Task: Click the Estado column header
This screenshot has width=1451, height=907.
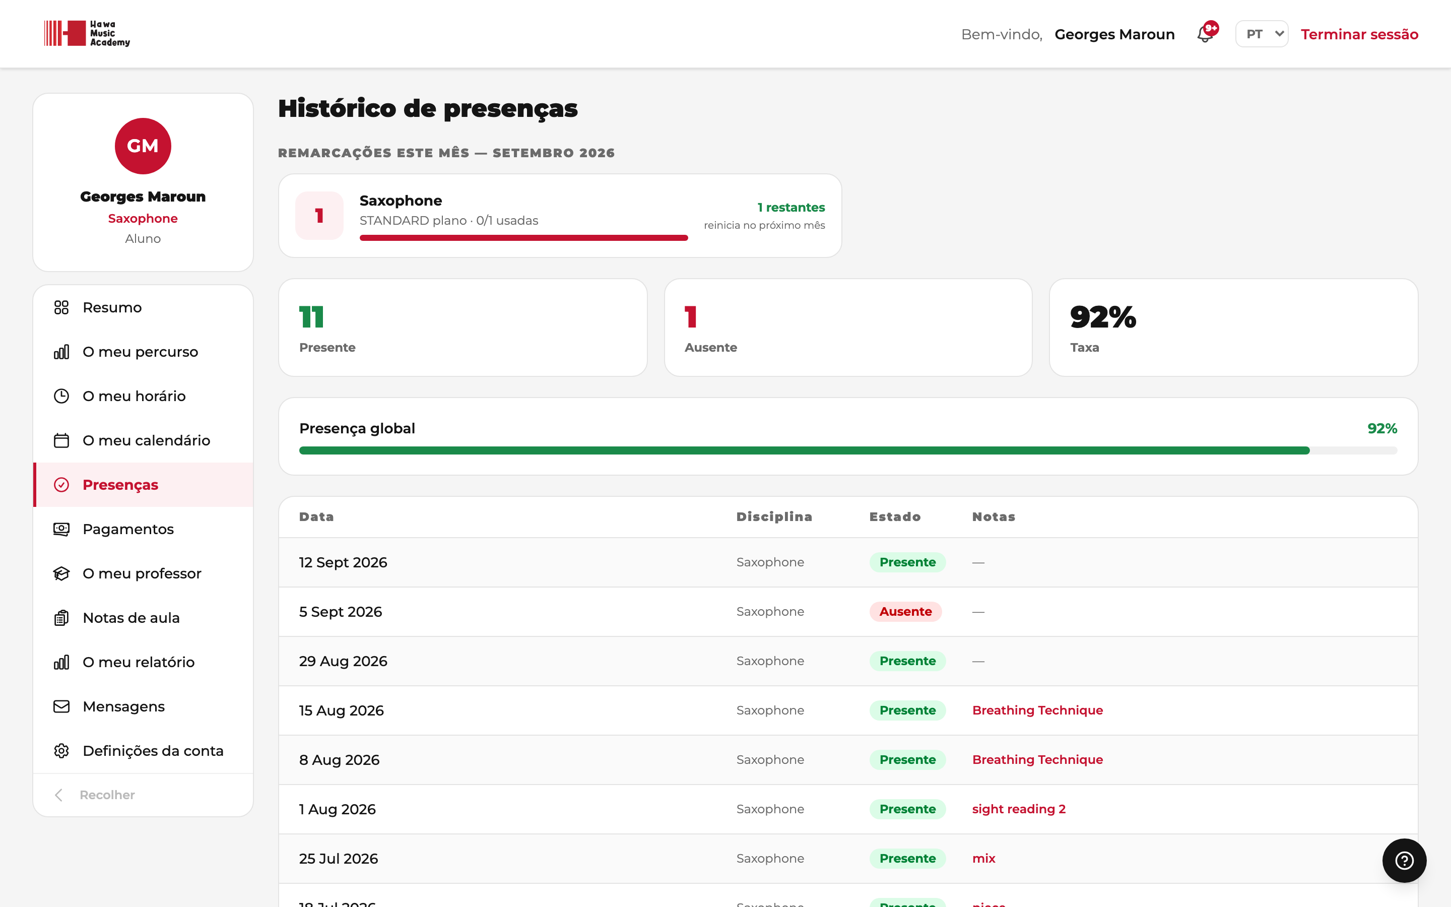Action: pyautogui.click(x=895, y=516)
